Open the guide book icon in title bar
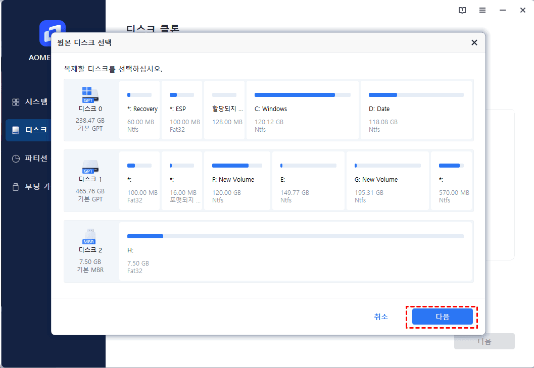Screen dimensions: 534x368 pyautogui.click(x=462, y=10)
